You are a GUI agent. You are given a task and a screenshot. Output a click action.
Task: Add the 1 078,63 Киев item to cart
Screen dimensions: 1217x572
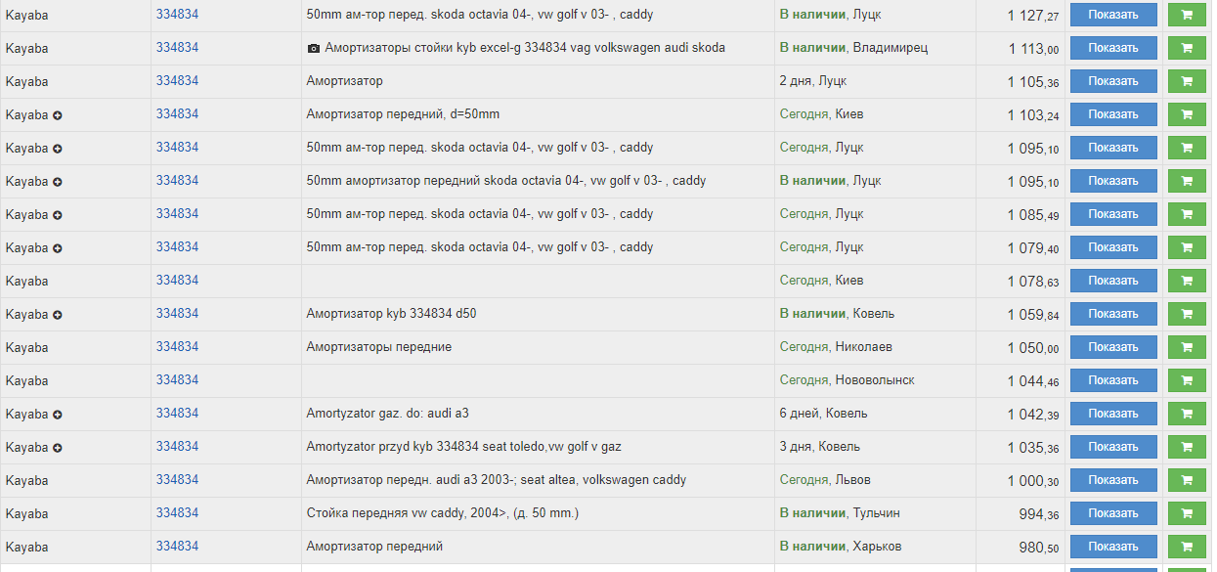pos(1187,281)
